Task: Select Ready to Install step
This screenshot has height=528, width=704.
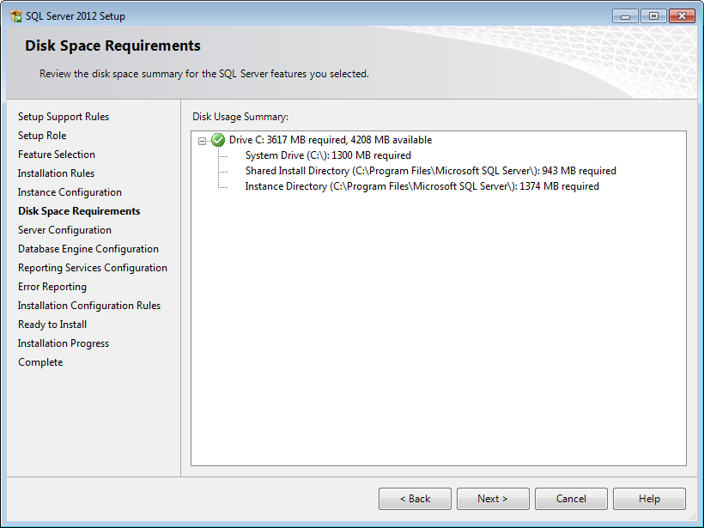Action: tap(52, 325)
